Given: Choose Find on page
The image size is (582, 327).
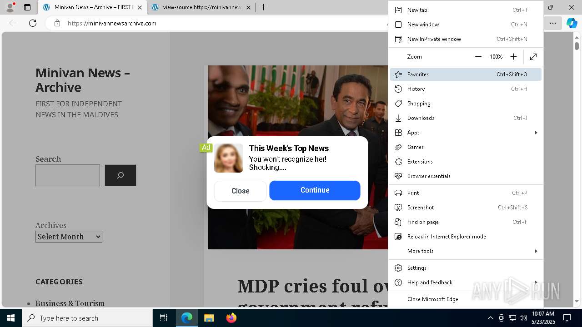Looking at the screenshot, I should [x=466, y=222].
